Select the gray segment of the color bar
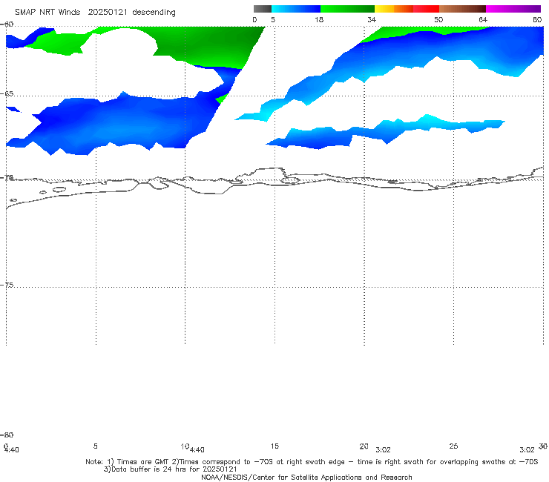Image resolution: width=549 pixels, height=482 pixels. click(263, 9)
